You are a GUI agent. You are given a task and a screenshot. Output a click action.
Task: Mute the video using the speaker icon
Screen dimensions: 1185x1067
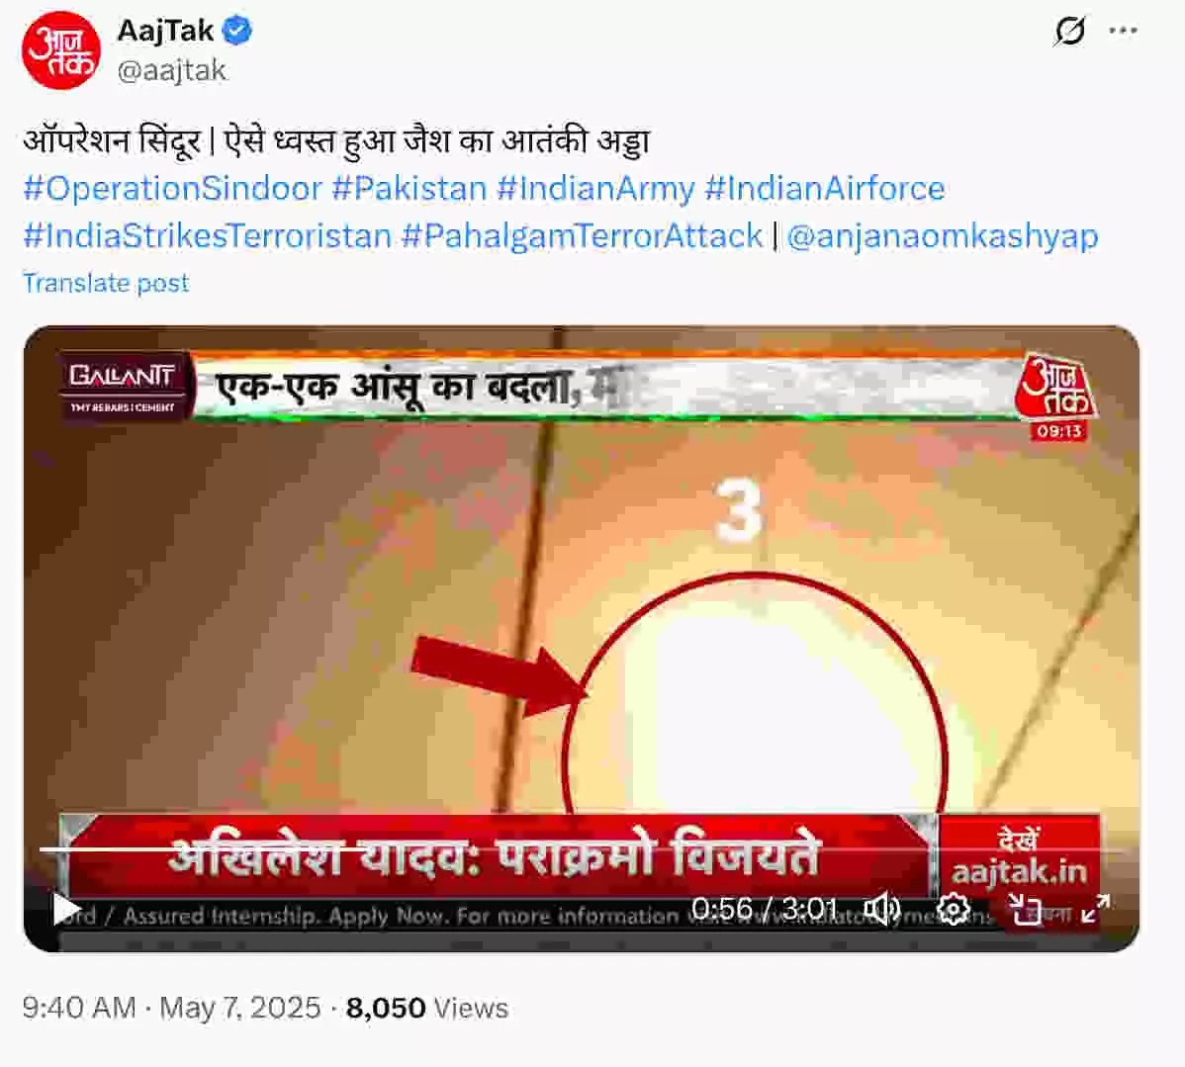point(881,909)
